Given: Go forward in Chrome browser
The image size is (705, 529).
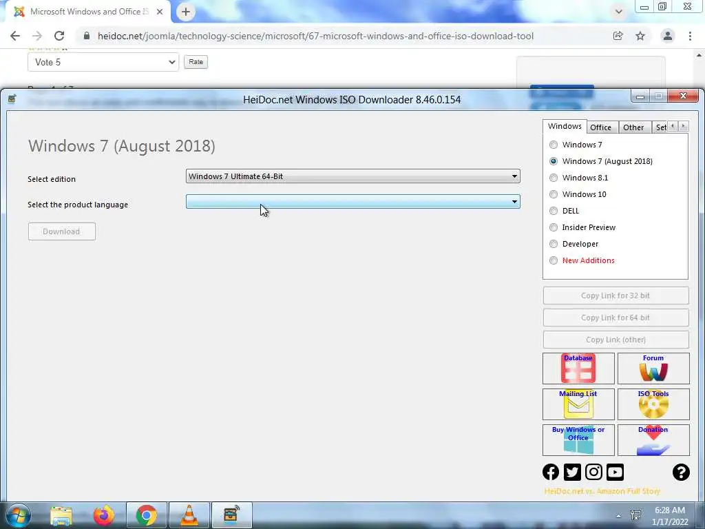Looking at the screenshot, I should tap(37, 36).
